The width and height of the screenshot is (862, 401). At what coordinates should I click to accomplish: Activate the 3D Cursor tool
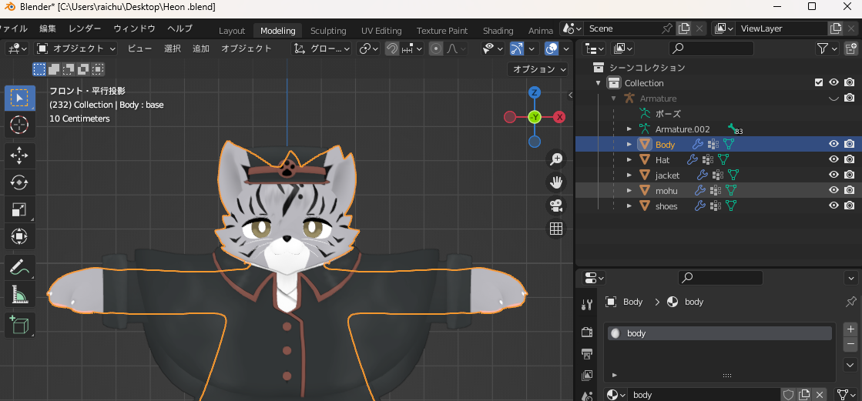click(x=20, y=125)
